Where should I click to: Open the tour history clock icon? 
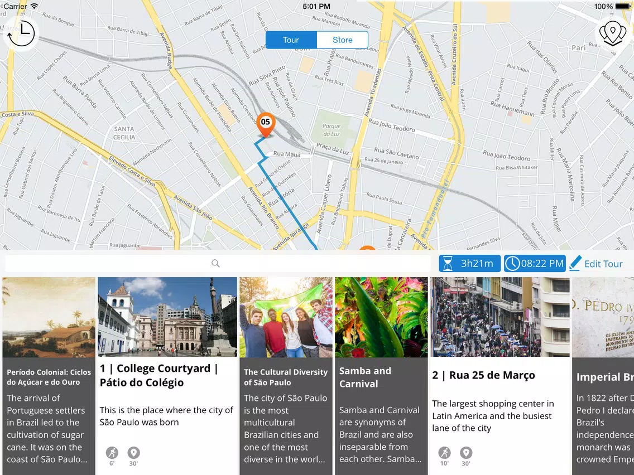[x=21, y=33]
